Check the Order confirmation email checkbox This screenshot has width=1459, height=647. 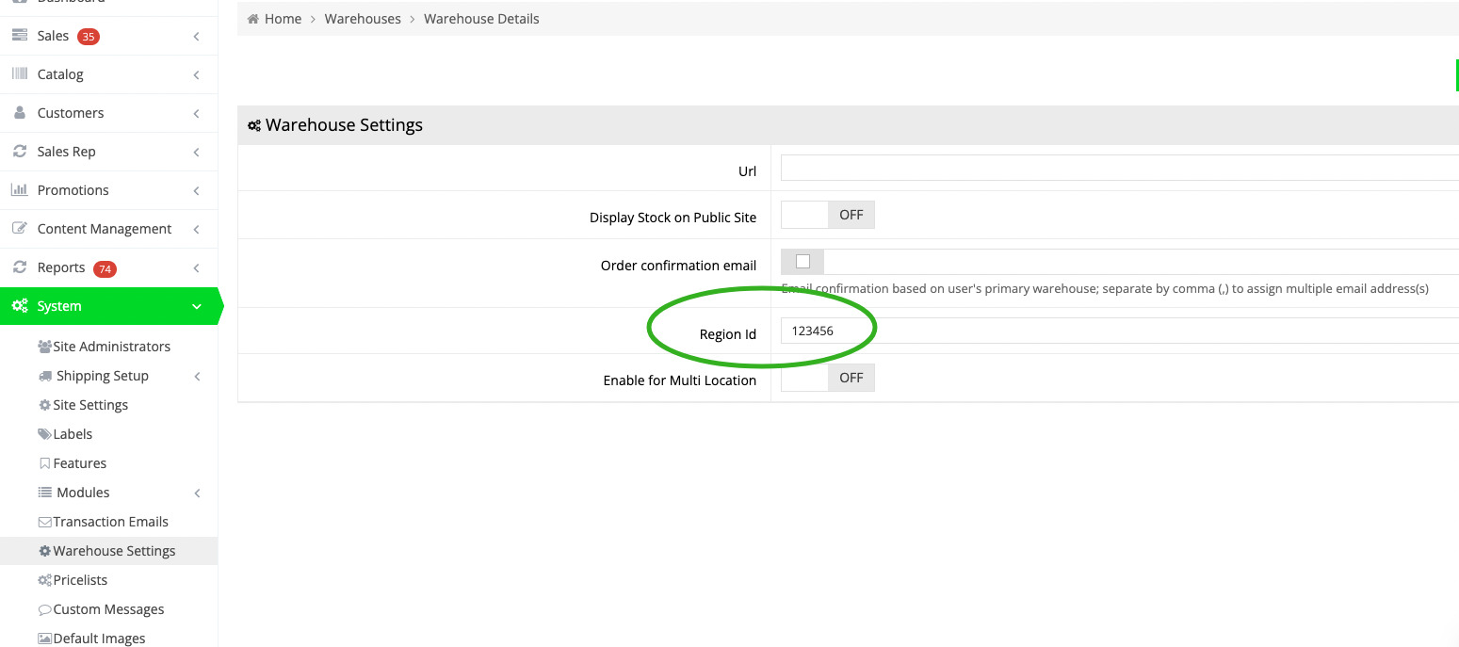(802, 262)
